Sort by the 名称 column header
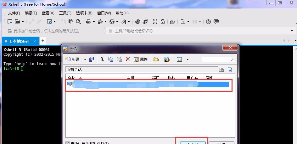297x144 pixels. pyautogui.click(x=95, y=77)
